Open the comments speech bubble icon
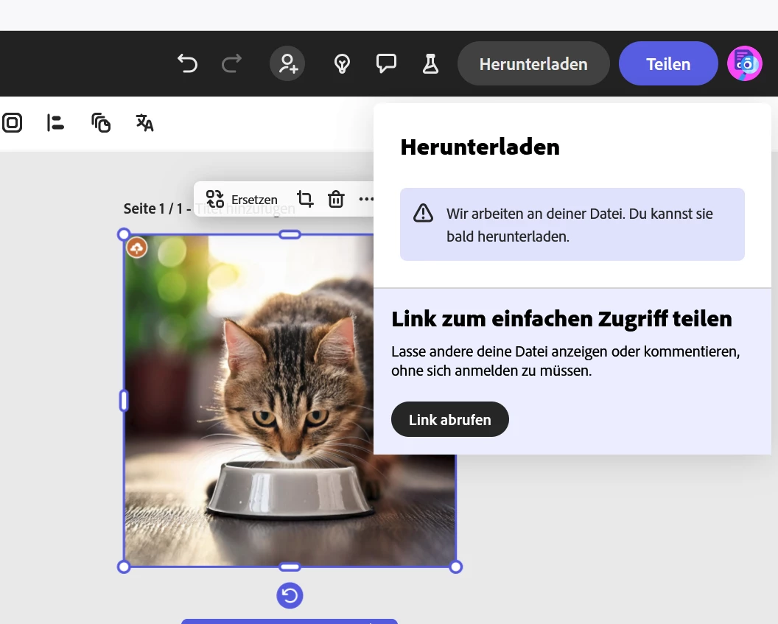The width and height of the screenshot is (778, 624). 386,64
